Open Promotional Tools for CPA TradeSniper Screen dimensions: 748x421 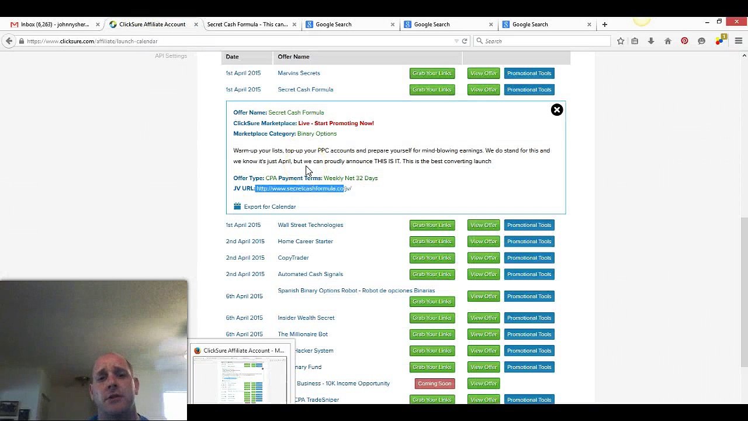[x=529, y=399]
